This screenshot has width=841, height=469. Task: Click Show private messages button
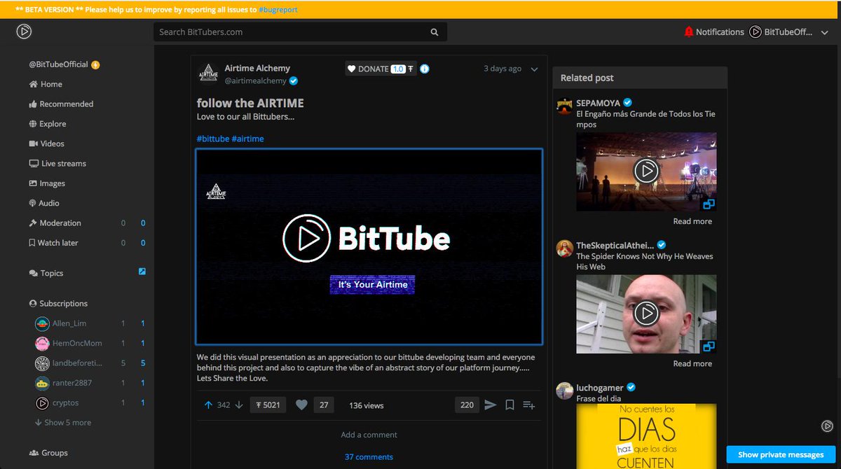[781, 454]
